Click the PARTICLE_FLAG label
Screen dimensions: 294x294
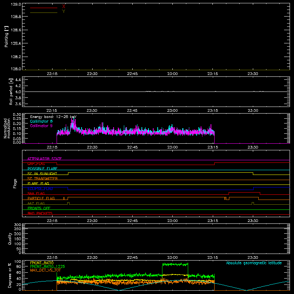tap(41, 198)
